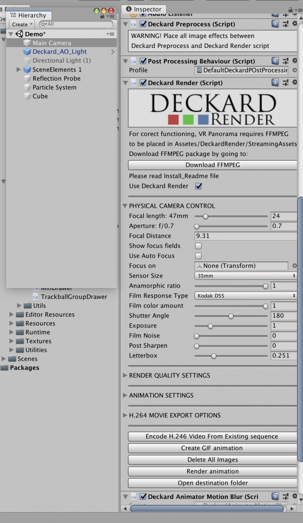Open Sensor Size dropdown
Viewport: 303px width, 523px height.
click(x=245, y=276)
